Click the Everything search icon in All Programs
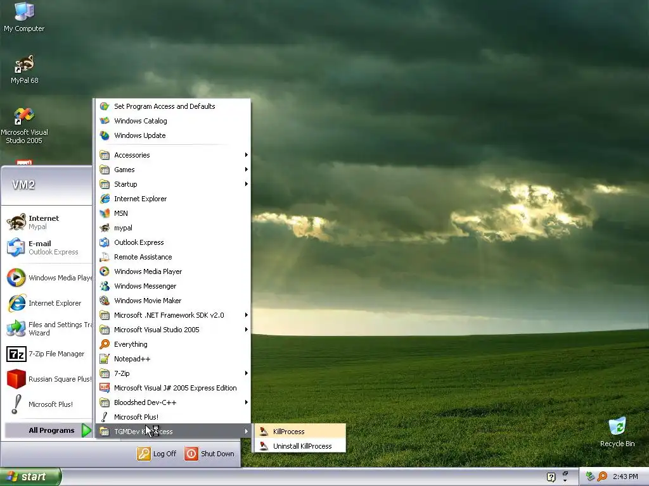Screen dimensions: 649x486 (x=105, y=344)
